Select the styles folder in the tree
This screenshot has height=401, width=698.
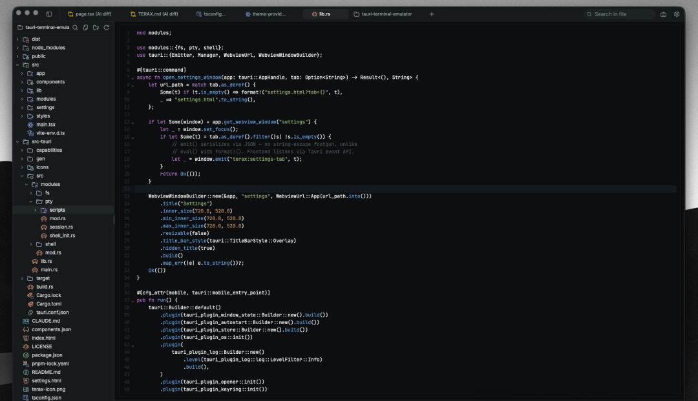(43, 116)
